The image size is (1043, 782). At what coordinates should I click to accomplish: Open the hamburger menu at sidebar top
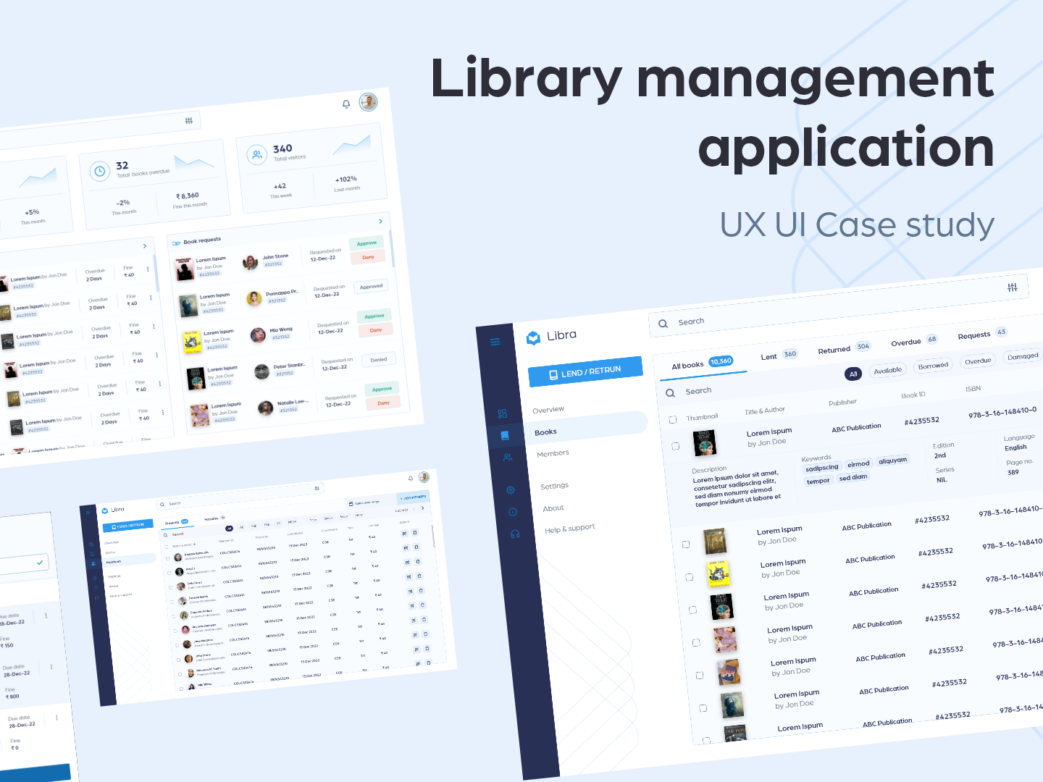click(x=495, y=342)
